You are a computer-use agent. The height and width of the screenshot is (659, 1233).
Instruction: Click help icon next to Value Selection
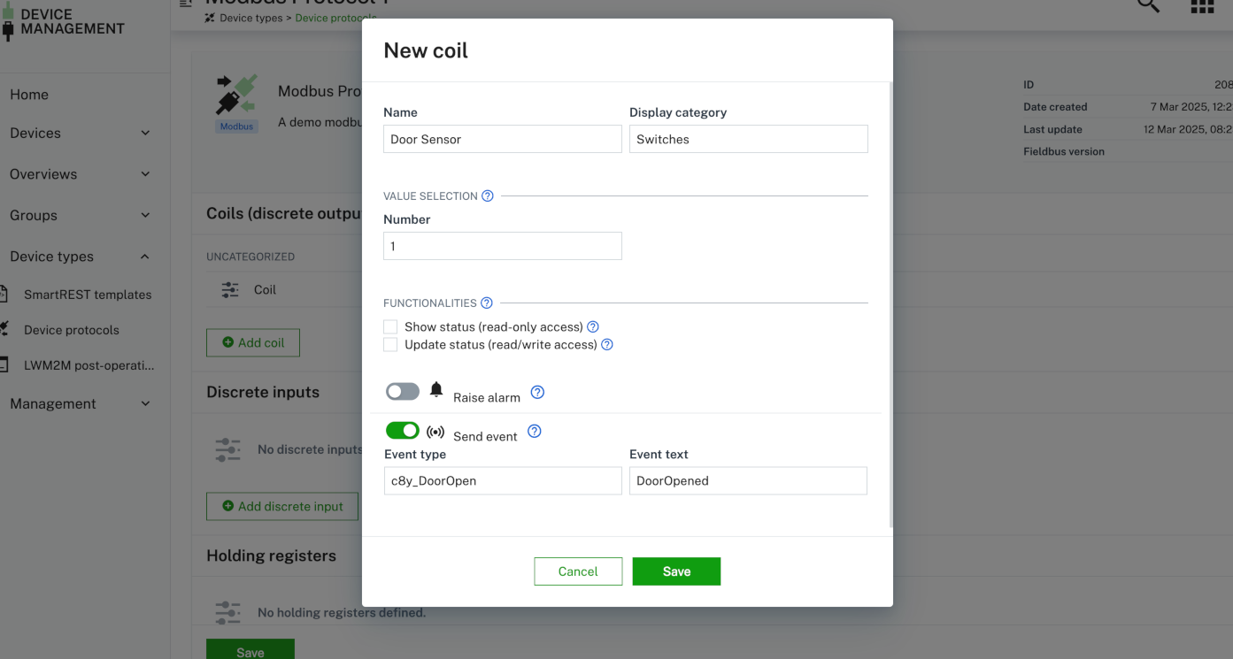pos(488,196)
